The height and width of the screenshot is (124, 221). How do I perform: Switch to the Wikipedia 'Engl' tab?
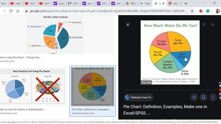pyautogui.click(x=145, y=3)
